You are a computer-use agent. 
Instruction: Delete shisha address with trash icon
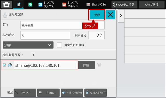click(99, 65)
